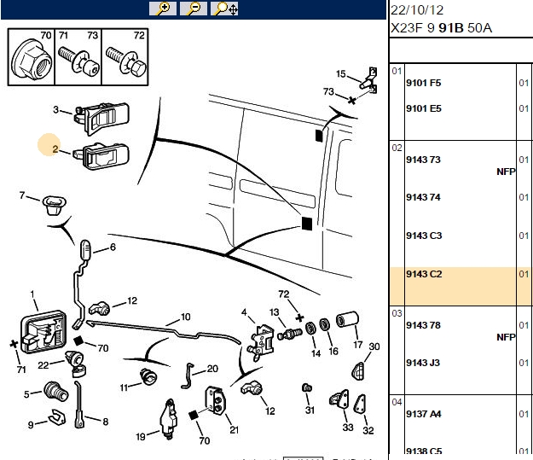
Task: Click the zoom out magnifier icon
Action: [x=193, y=9]
